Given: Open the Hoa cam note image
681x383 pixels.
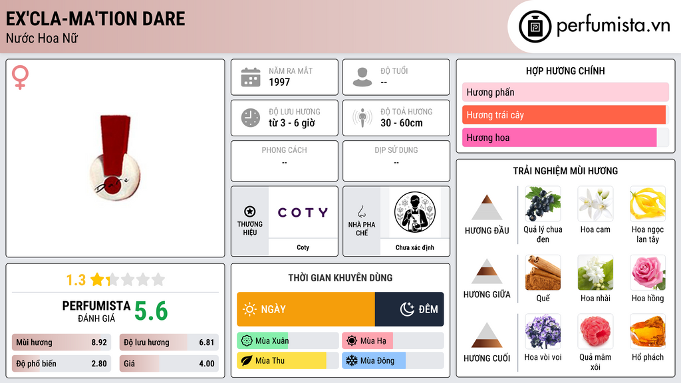Looking at the screenshot, I should (595, 204).
